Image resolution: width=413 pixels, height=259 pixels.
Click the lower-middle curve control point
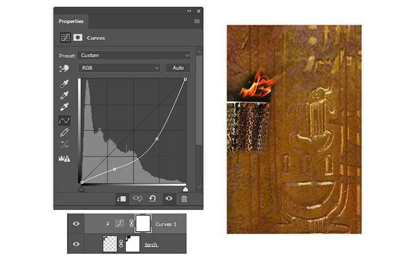point(115,169)
